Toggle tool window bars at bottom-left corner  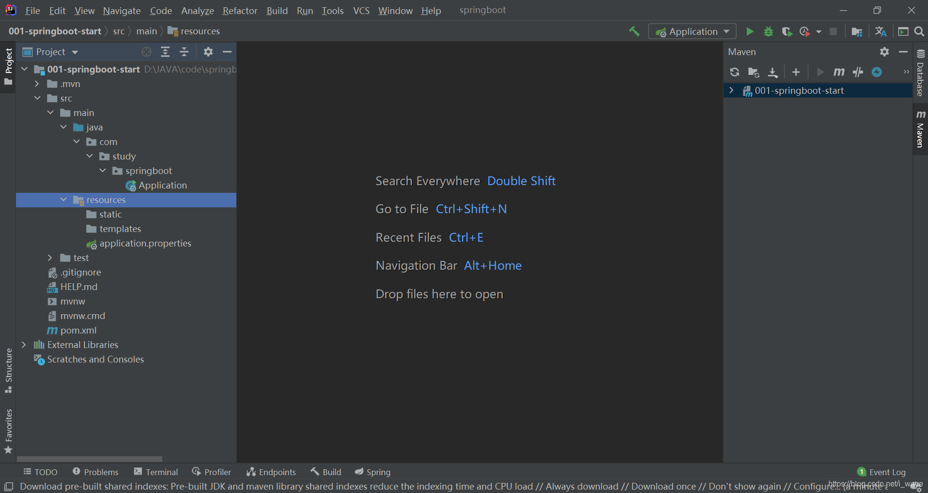9,486
